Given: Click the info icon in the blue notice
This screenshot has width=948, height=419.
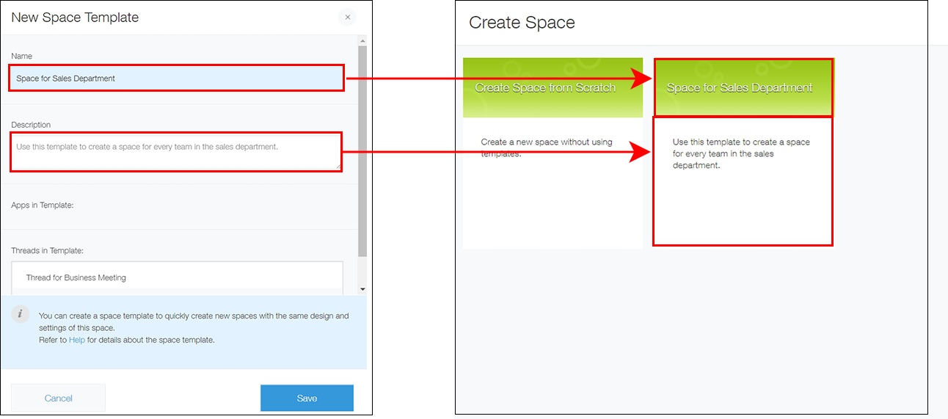Looking at the screenshot, I should [x=21, y=315].
